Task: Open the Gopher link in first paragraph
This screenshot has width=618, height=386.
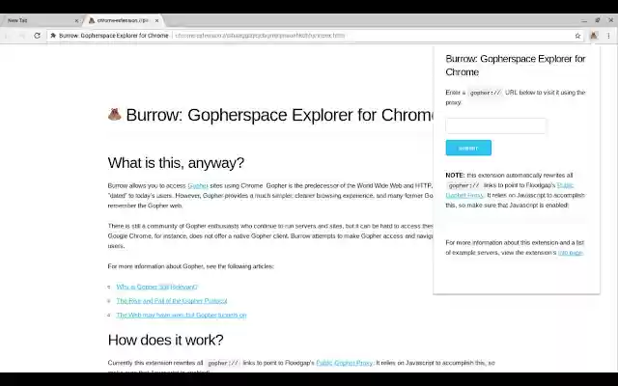Action: tap(198, 185)
